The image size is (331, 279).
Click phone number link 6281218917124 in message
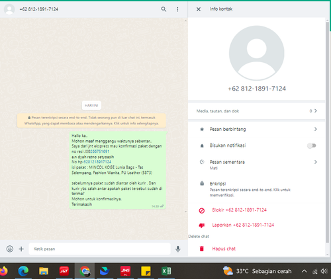[97, 162]
